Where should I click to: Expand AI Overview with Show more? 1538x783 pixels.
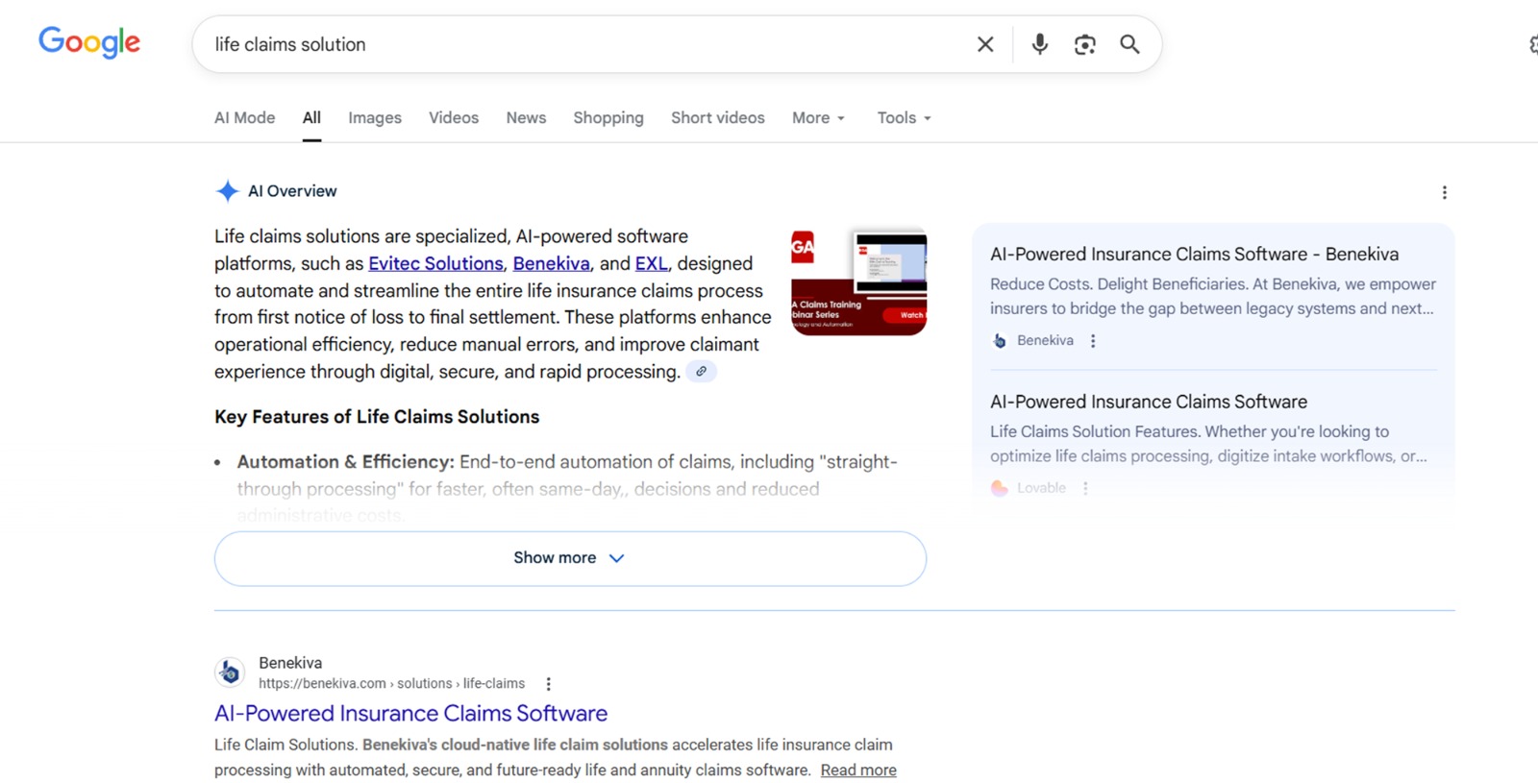pos(570,558)
